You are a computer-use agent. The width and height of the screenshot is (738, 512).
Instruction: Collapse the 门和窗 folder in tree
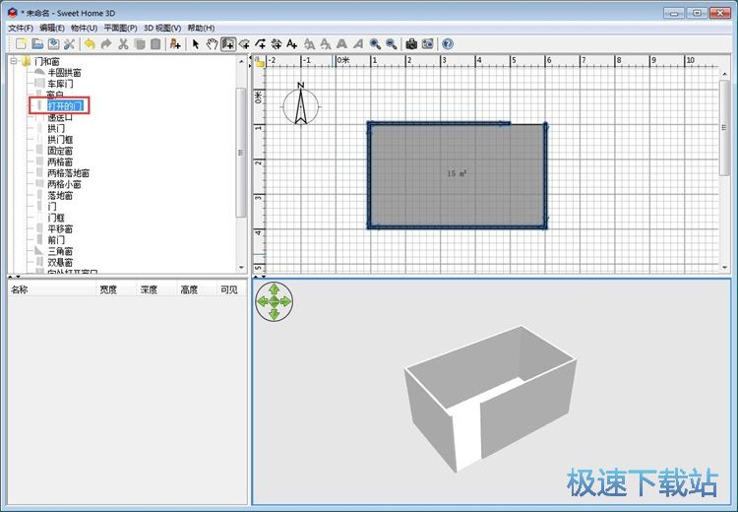click(14, 61)
